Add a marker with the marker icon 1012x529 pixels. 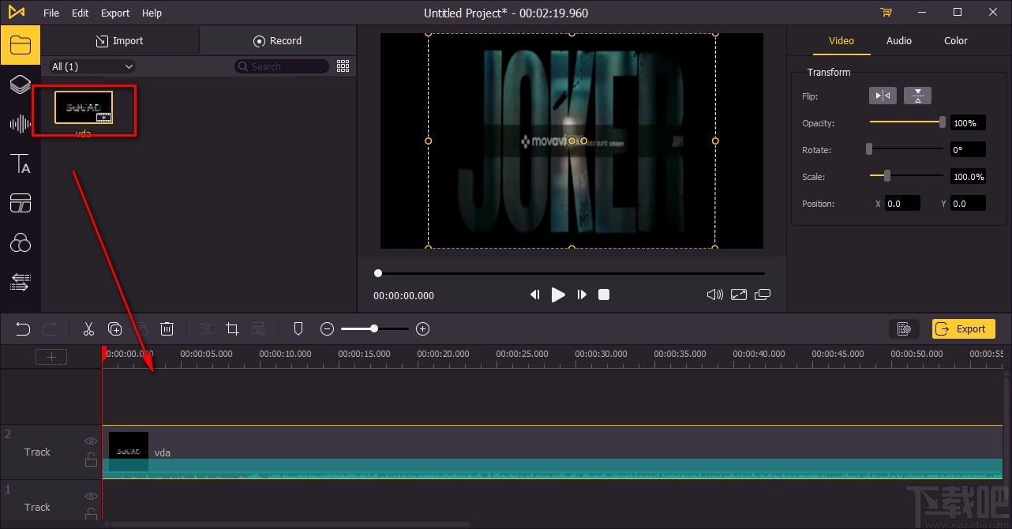[298, 329]
